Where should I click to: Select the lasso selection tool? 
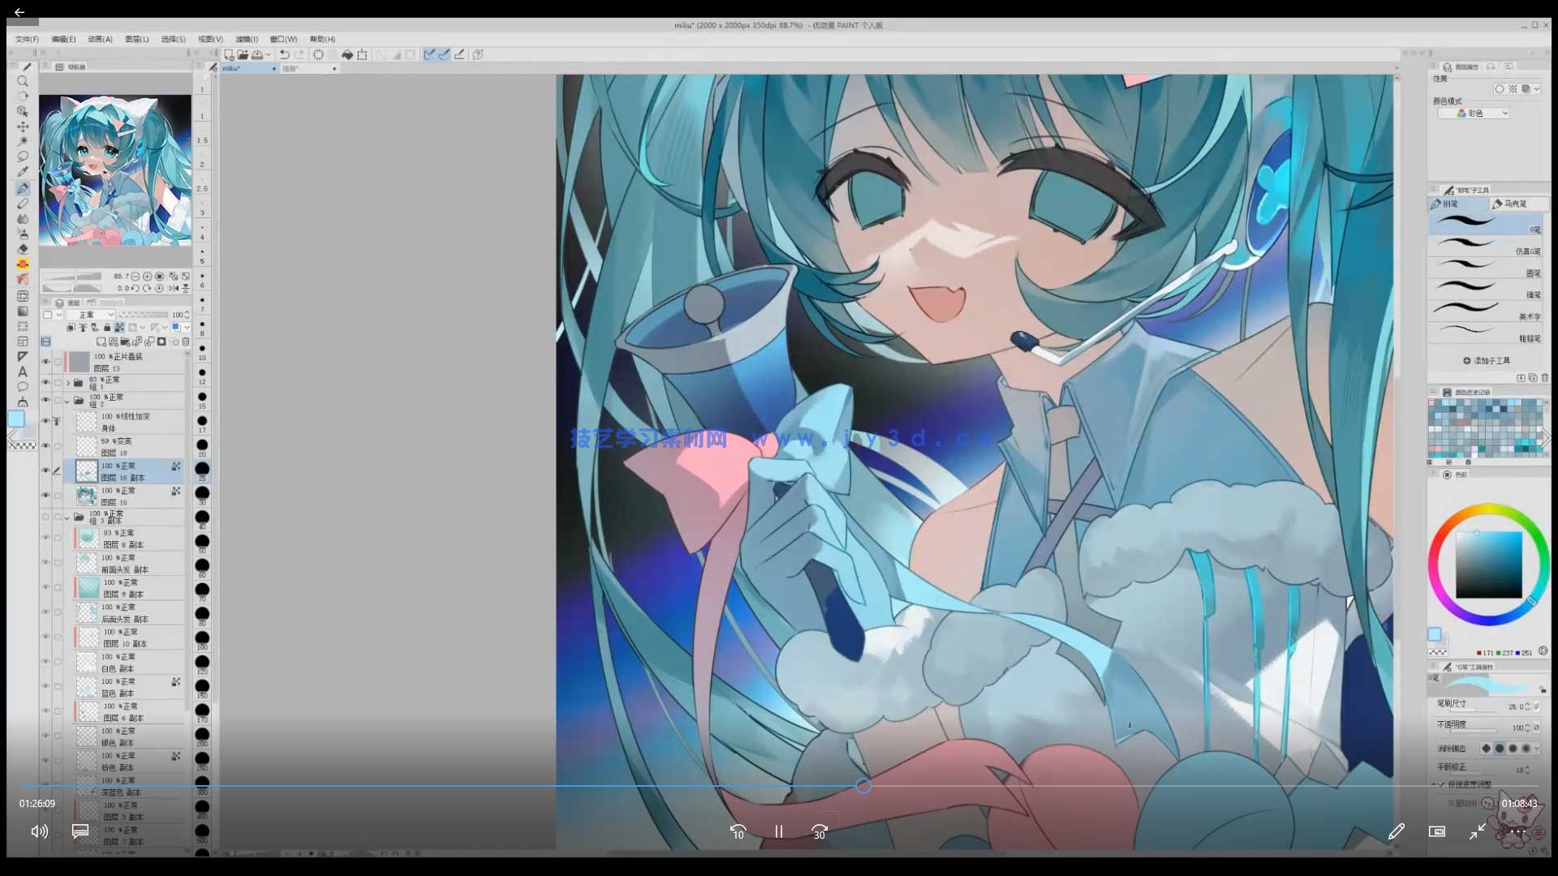point(23,157)
